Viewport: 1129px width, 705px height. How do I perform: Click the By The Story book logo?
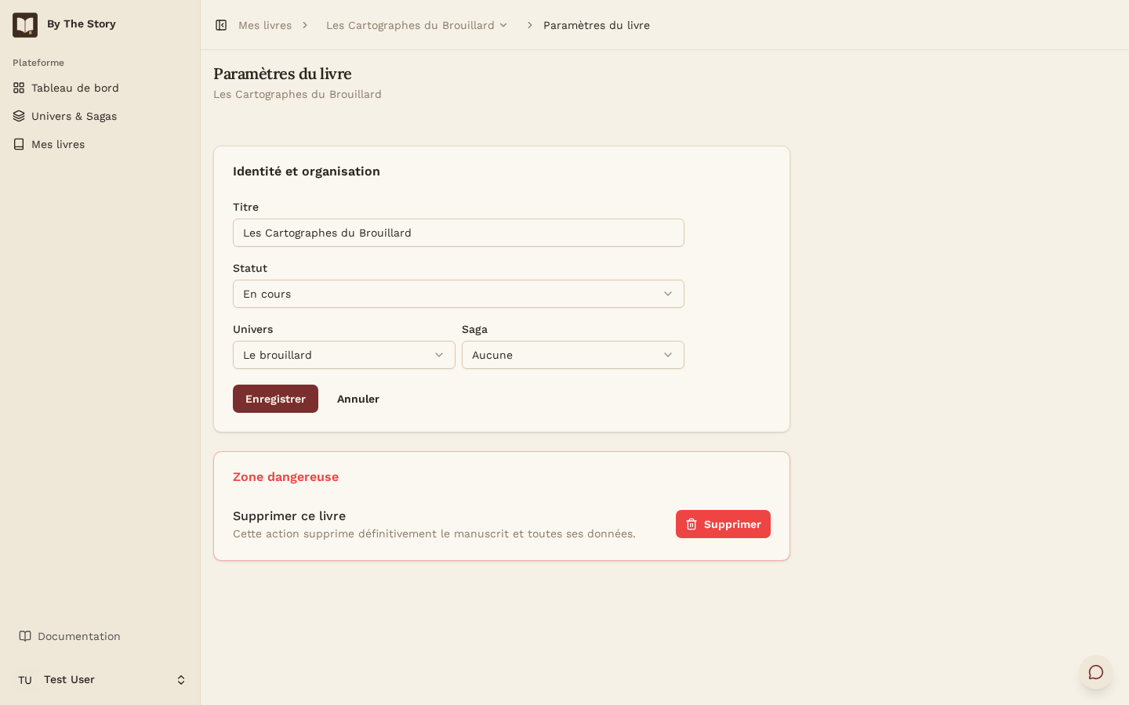(x=25, y=25)
